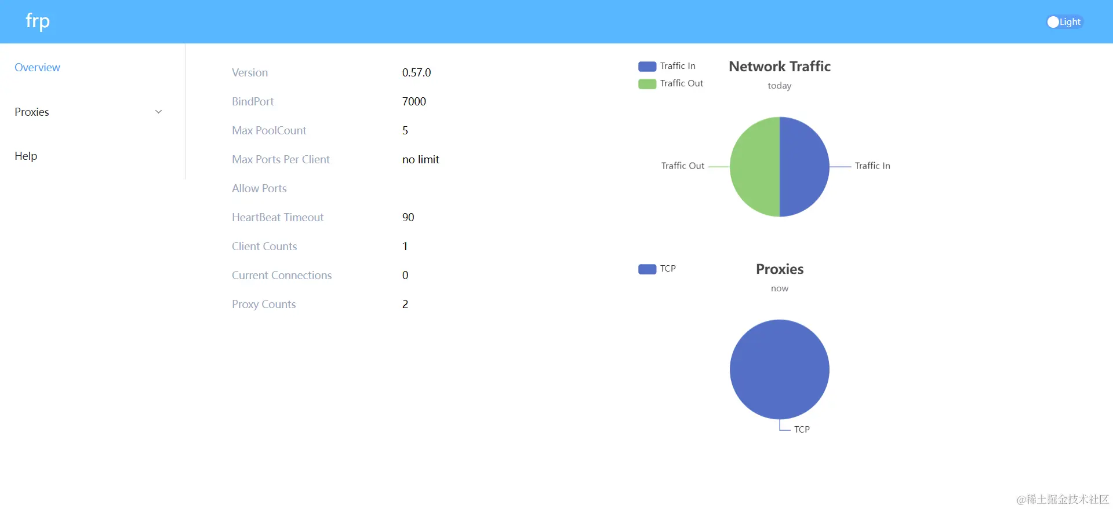Click the 'now' chart subtitle
The width and height of the screenshot is (1113, 509).
click(780, 288)
